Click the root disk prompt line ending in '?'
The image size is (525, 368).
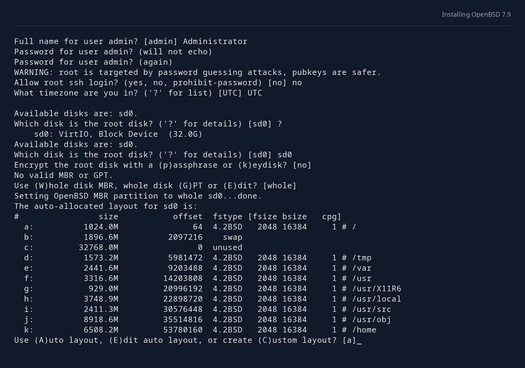click(148, 124)
